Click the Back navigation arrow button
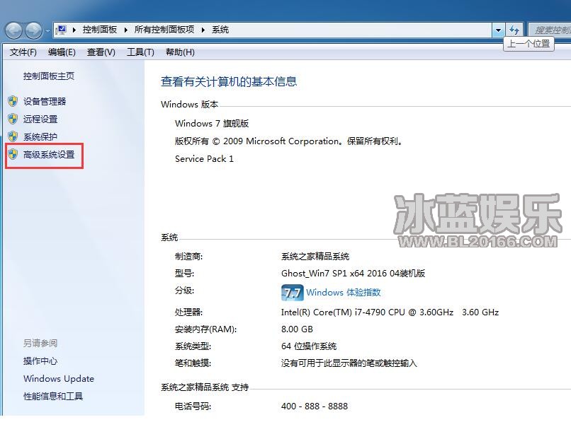This screenshot has height=439, width=571. [x=14, y=30]
